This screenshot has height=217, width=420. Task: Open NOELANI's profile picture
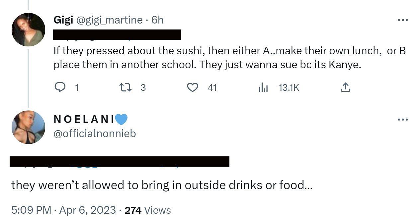tap(28, 127)
